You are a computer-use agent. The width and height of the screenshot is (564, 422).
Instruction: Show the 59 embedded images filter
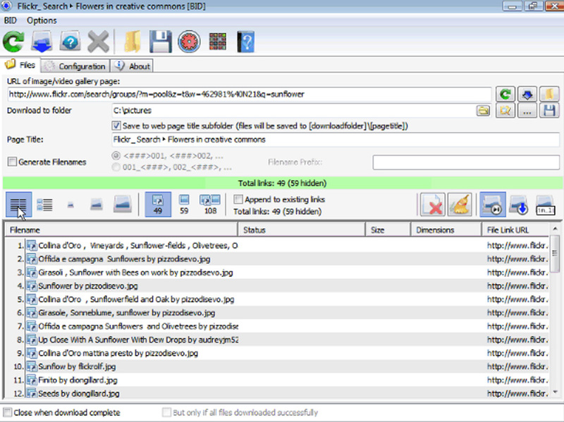(x=184, y=204)
